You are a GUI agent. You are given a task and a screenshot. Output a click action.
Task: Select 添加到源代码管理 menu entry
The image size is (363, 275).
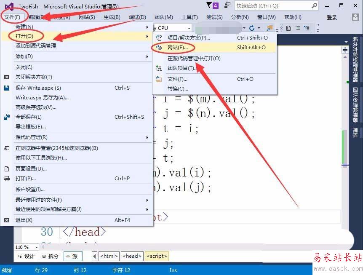tap(76, 46)
